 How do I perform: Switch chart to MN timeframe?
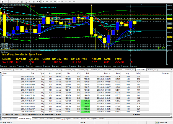pos(74,2)
